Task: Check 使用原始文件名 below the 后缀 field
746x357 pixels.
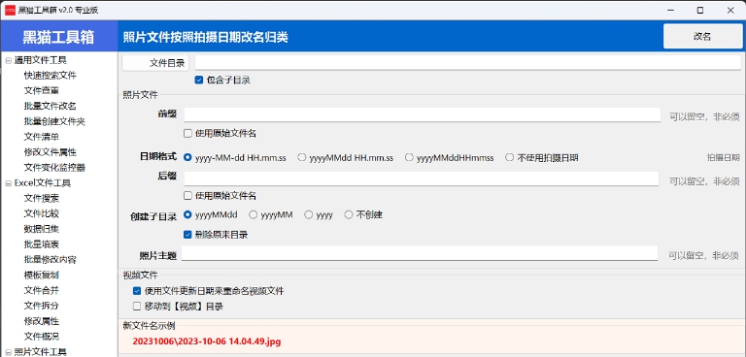Action: (x=187, y=195)
